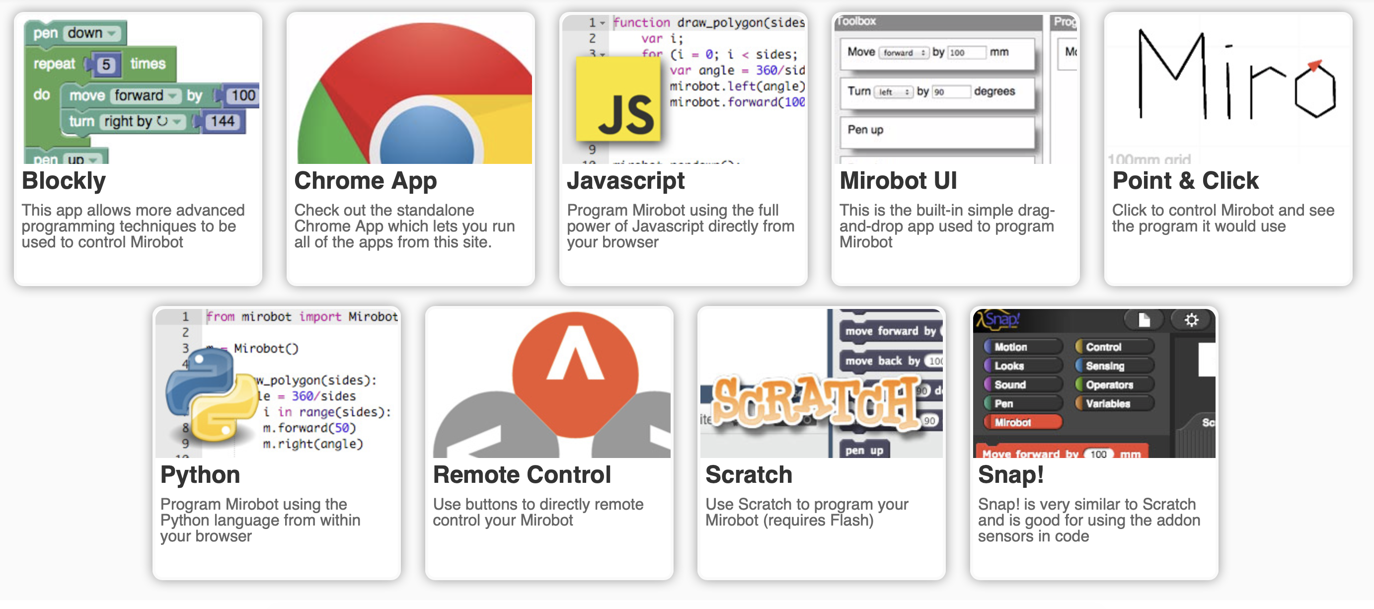Open the Snap! heading link

(x=1011, y=475)
